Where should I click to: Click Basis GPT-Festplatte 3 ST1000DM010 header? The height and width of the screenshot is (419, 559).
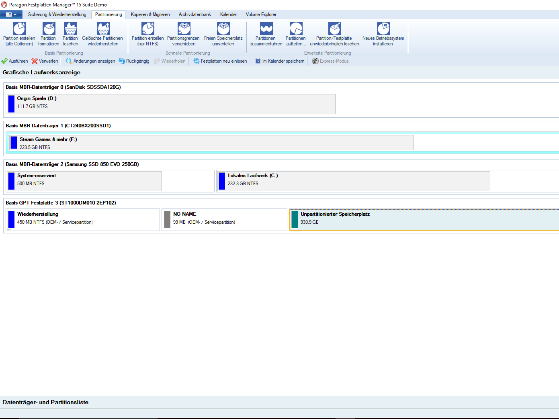tap(61, 203)
